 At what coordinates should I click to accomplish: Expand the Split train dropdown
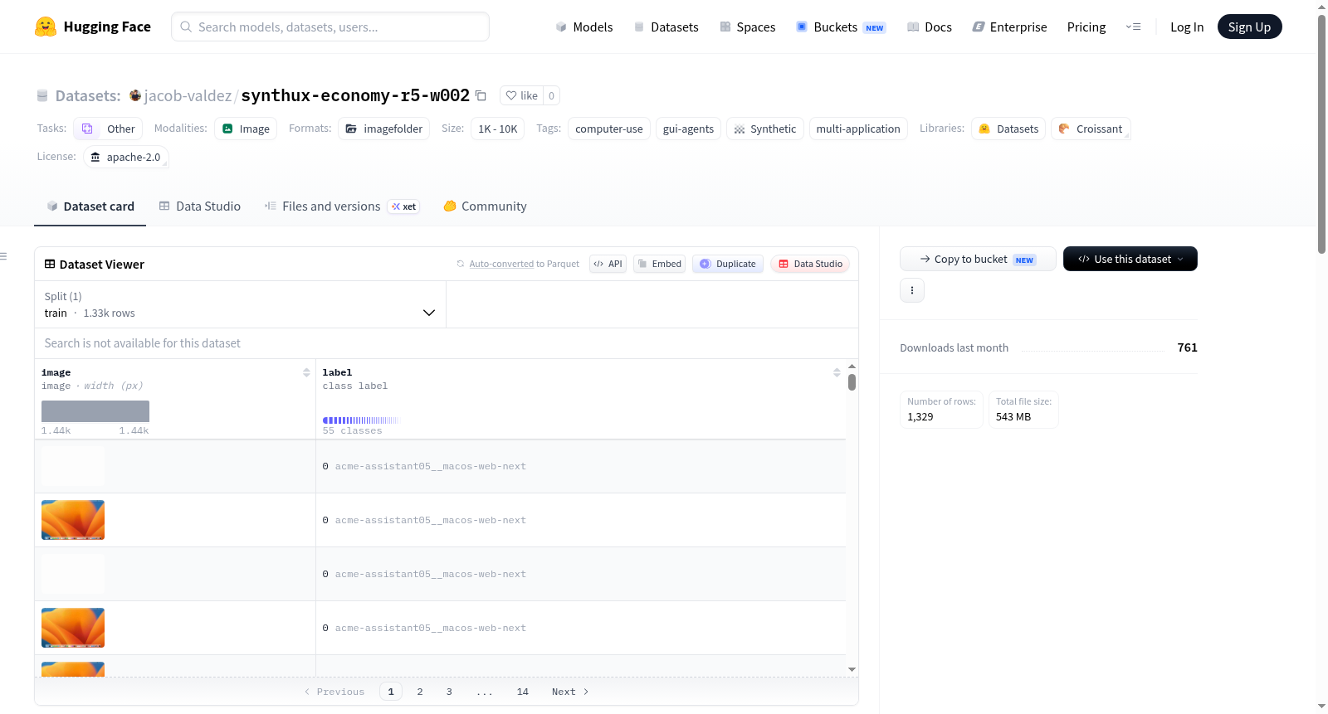(x=240, y=304)
